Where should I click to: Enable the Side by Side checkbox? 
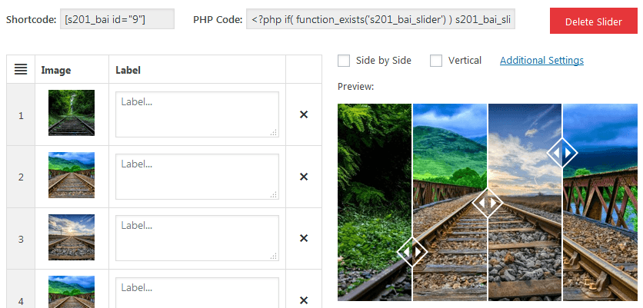click(344, 61)
